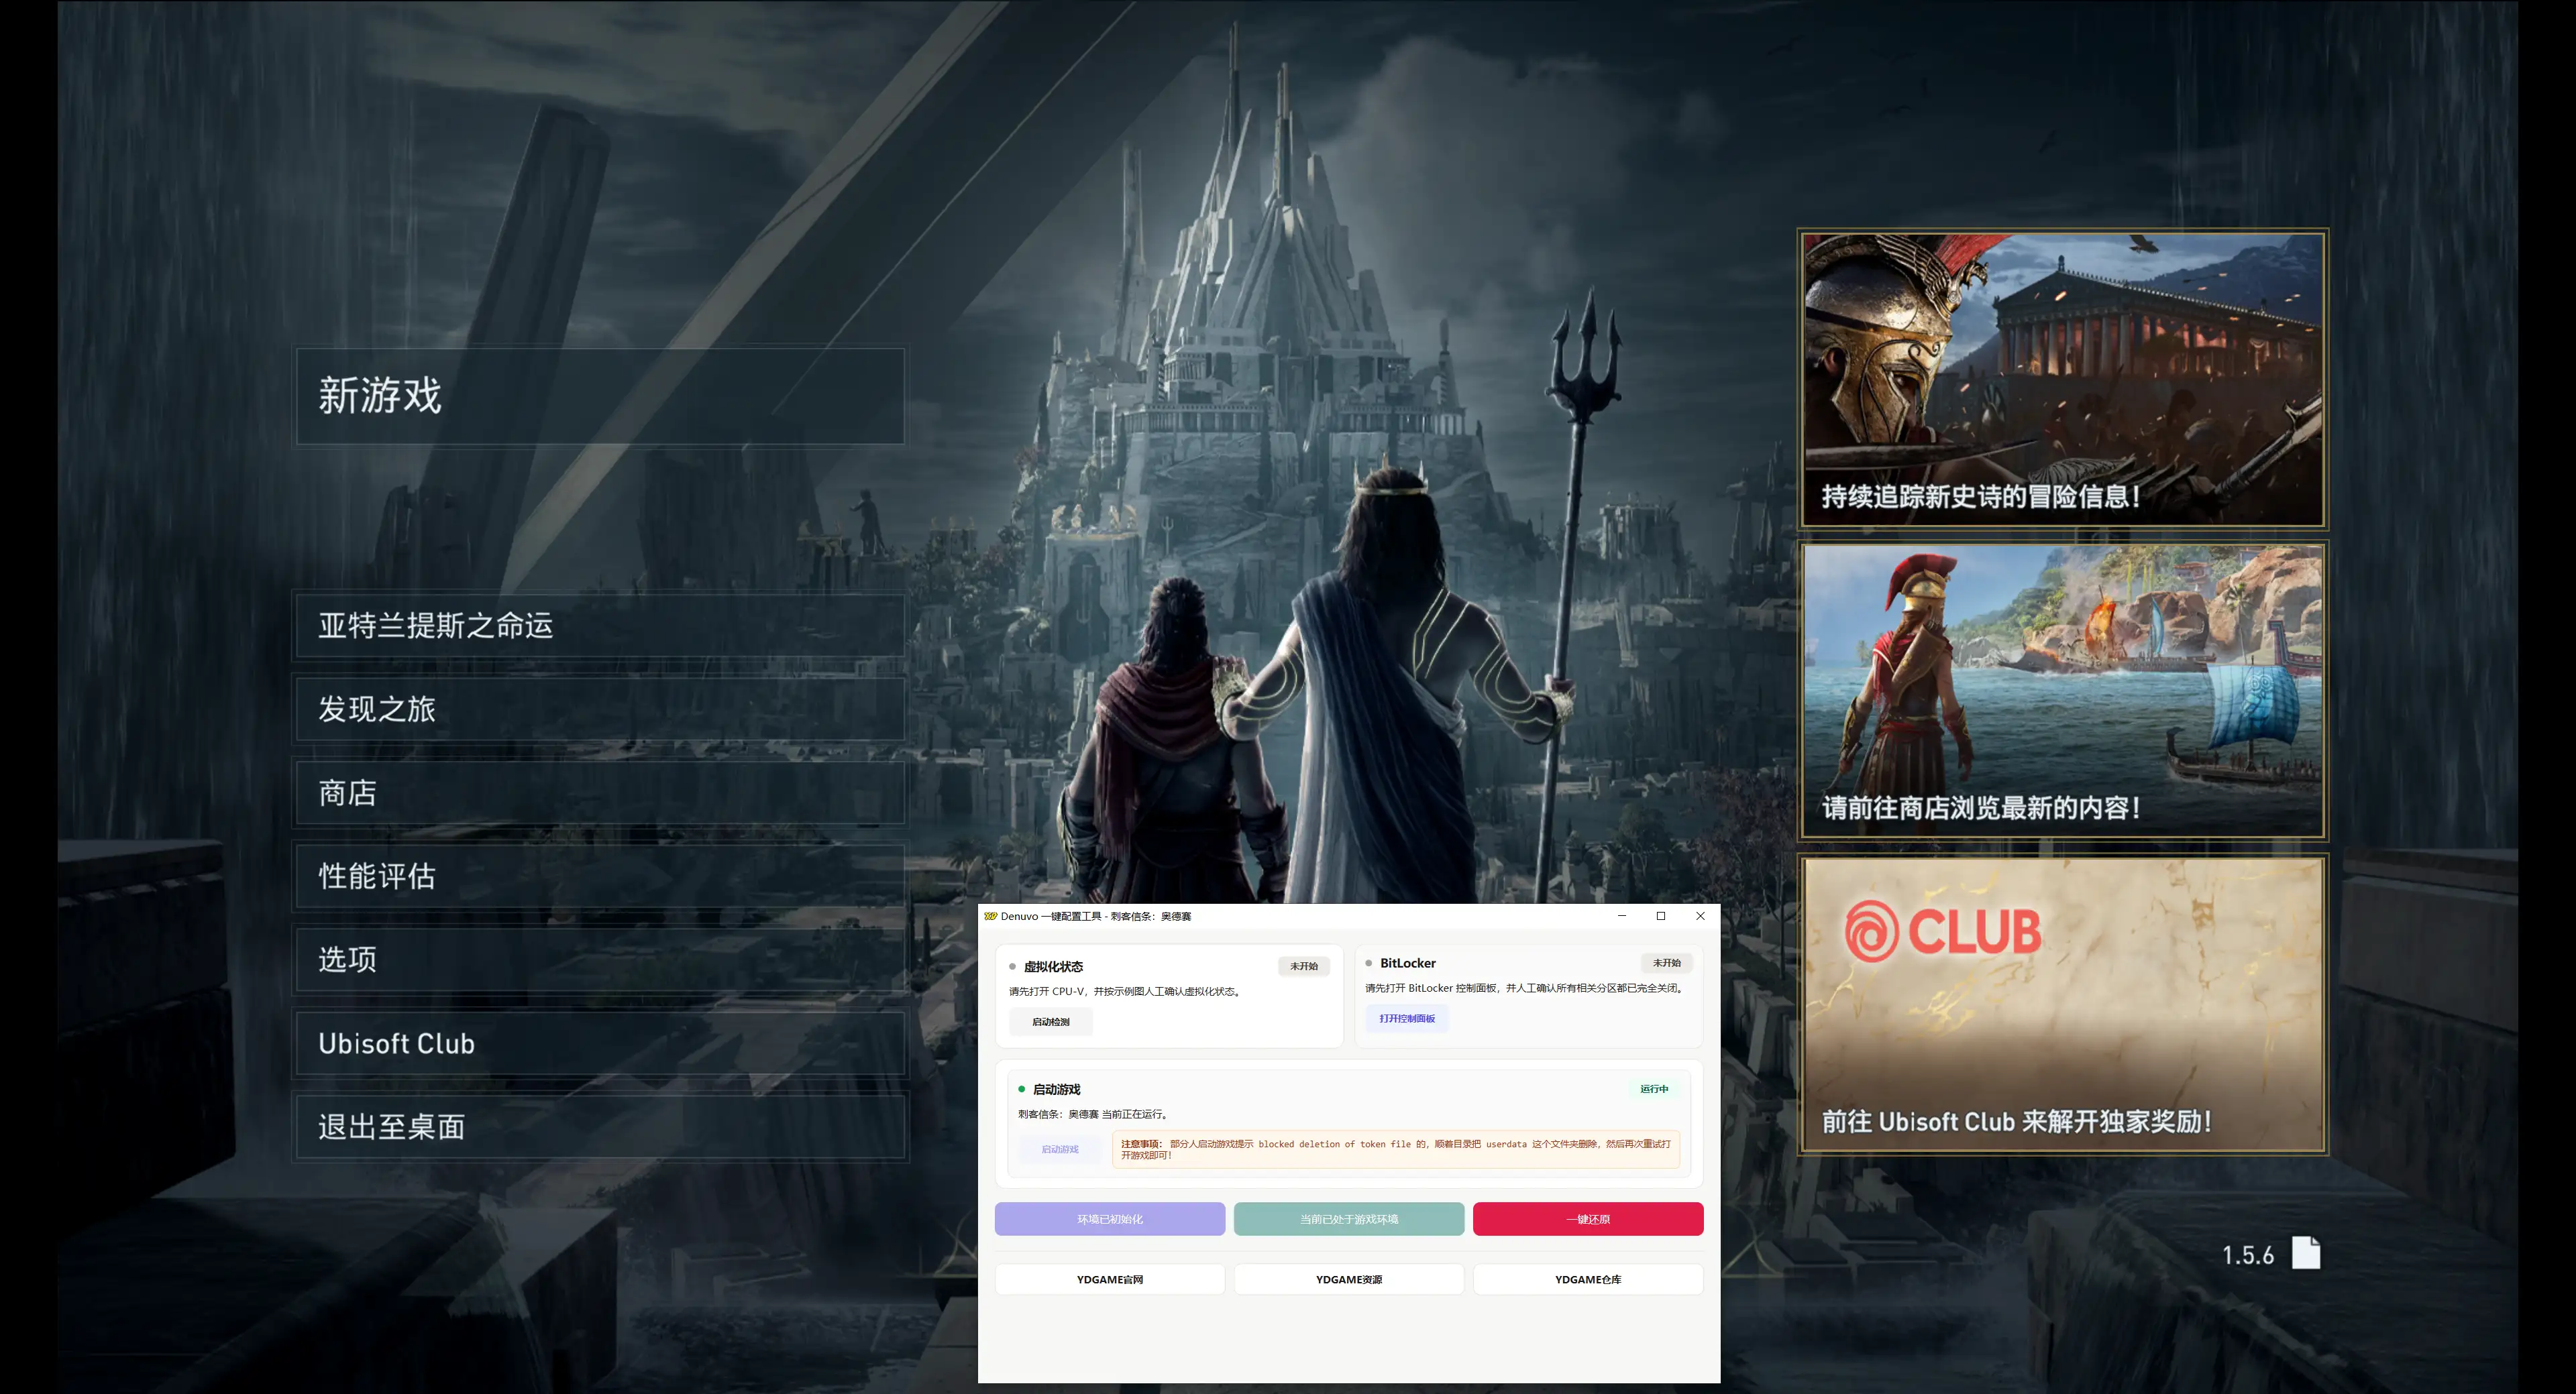2576x1394 pixels.
Task: Choose 退出至桌面 to quit the game
Action: tap(600, 1127)
